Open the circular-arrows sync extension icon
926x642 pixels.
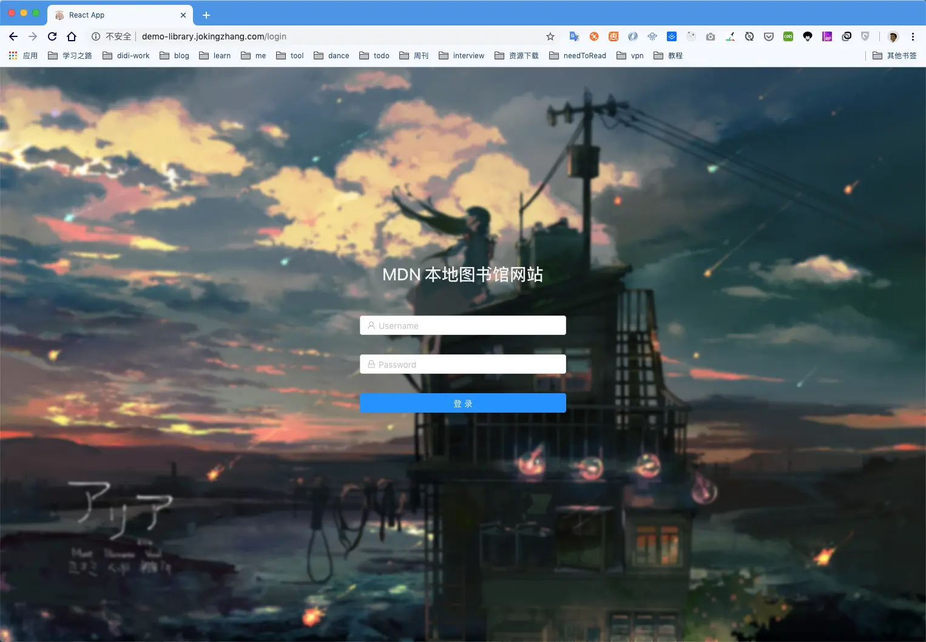[749, 36]
